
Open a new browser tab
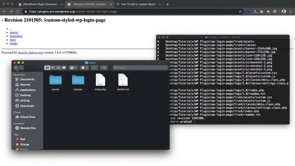coord(167,4)
